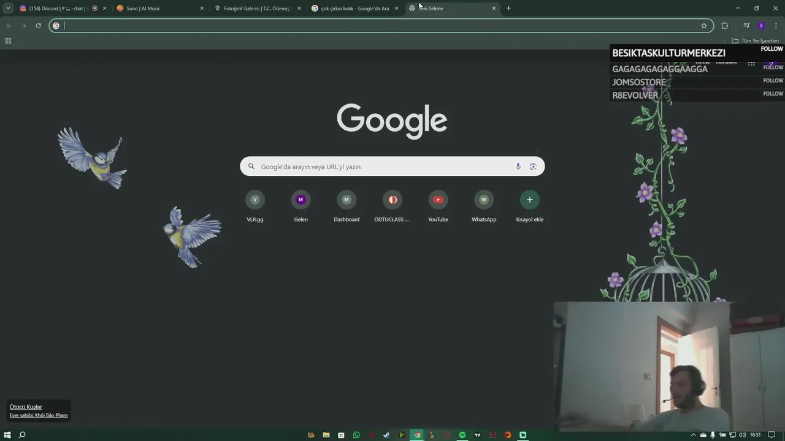Open the TradingView taskbar icon
The height and width of the screenshot is (441, 785).
click(477, 435)
